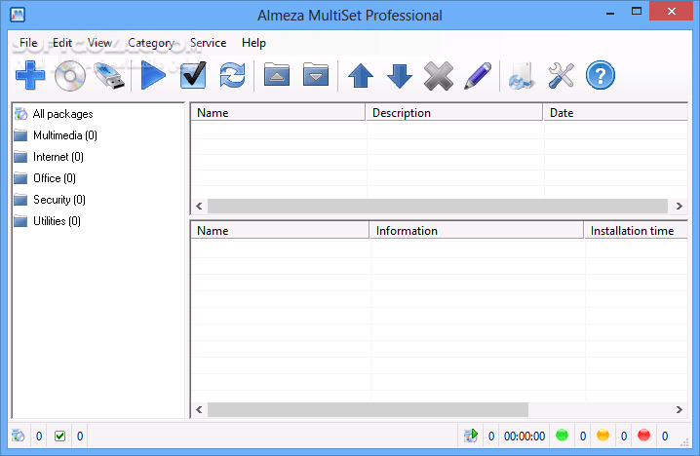700x456 pixels.
Task: Move package up with the blue up arrow
Action: point(361,76)
